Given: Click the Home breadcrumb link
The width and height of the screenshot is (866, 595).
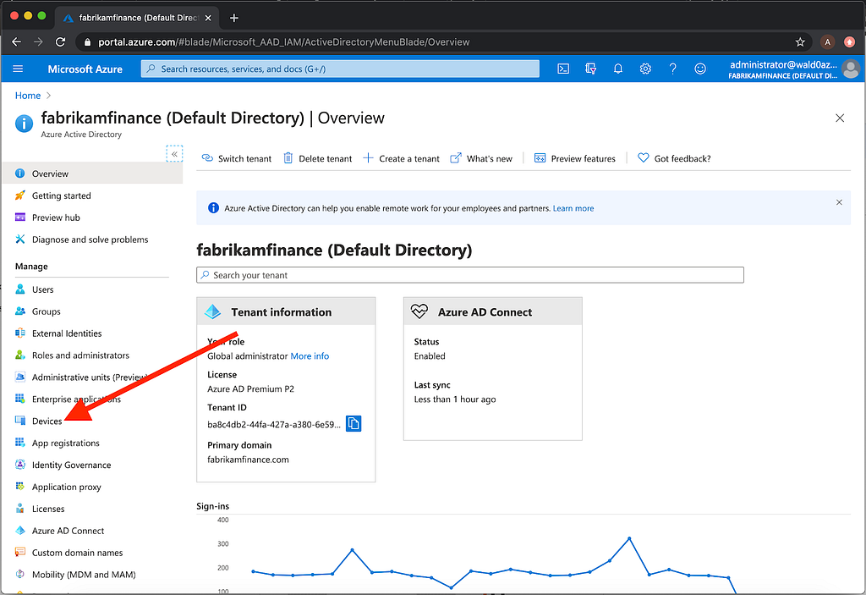Looking at the screenshot, I should pos(28,96).
